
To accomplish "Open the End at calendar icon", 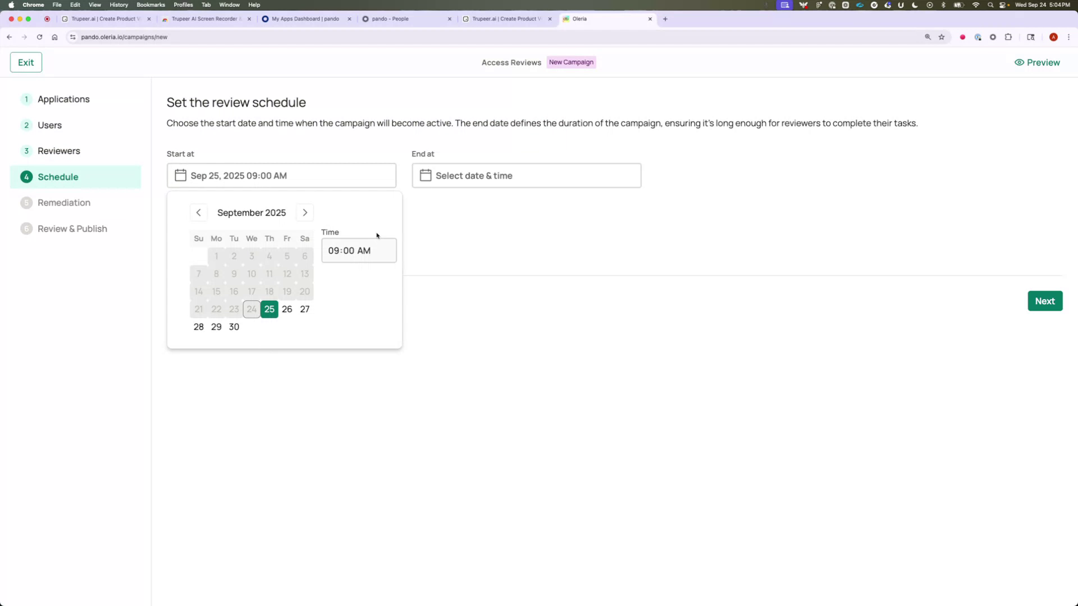I will click(425, 175).
